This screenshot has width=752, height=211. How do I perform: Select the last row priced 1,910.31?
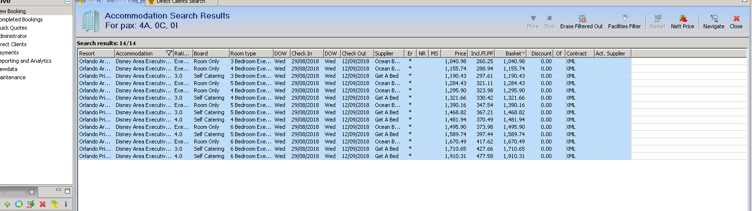[355, 156]
